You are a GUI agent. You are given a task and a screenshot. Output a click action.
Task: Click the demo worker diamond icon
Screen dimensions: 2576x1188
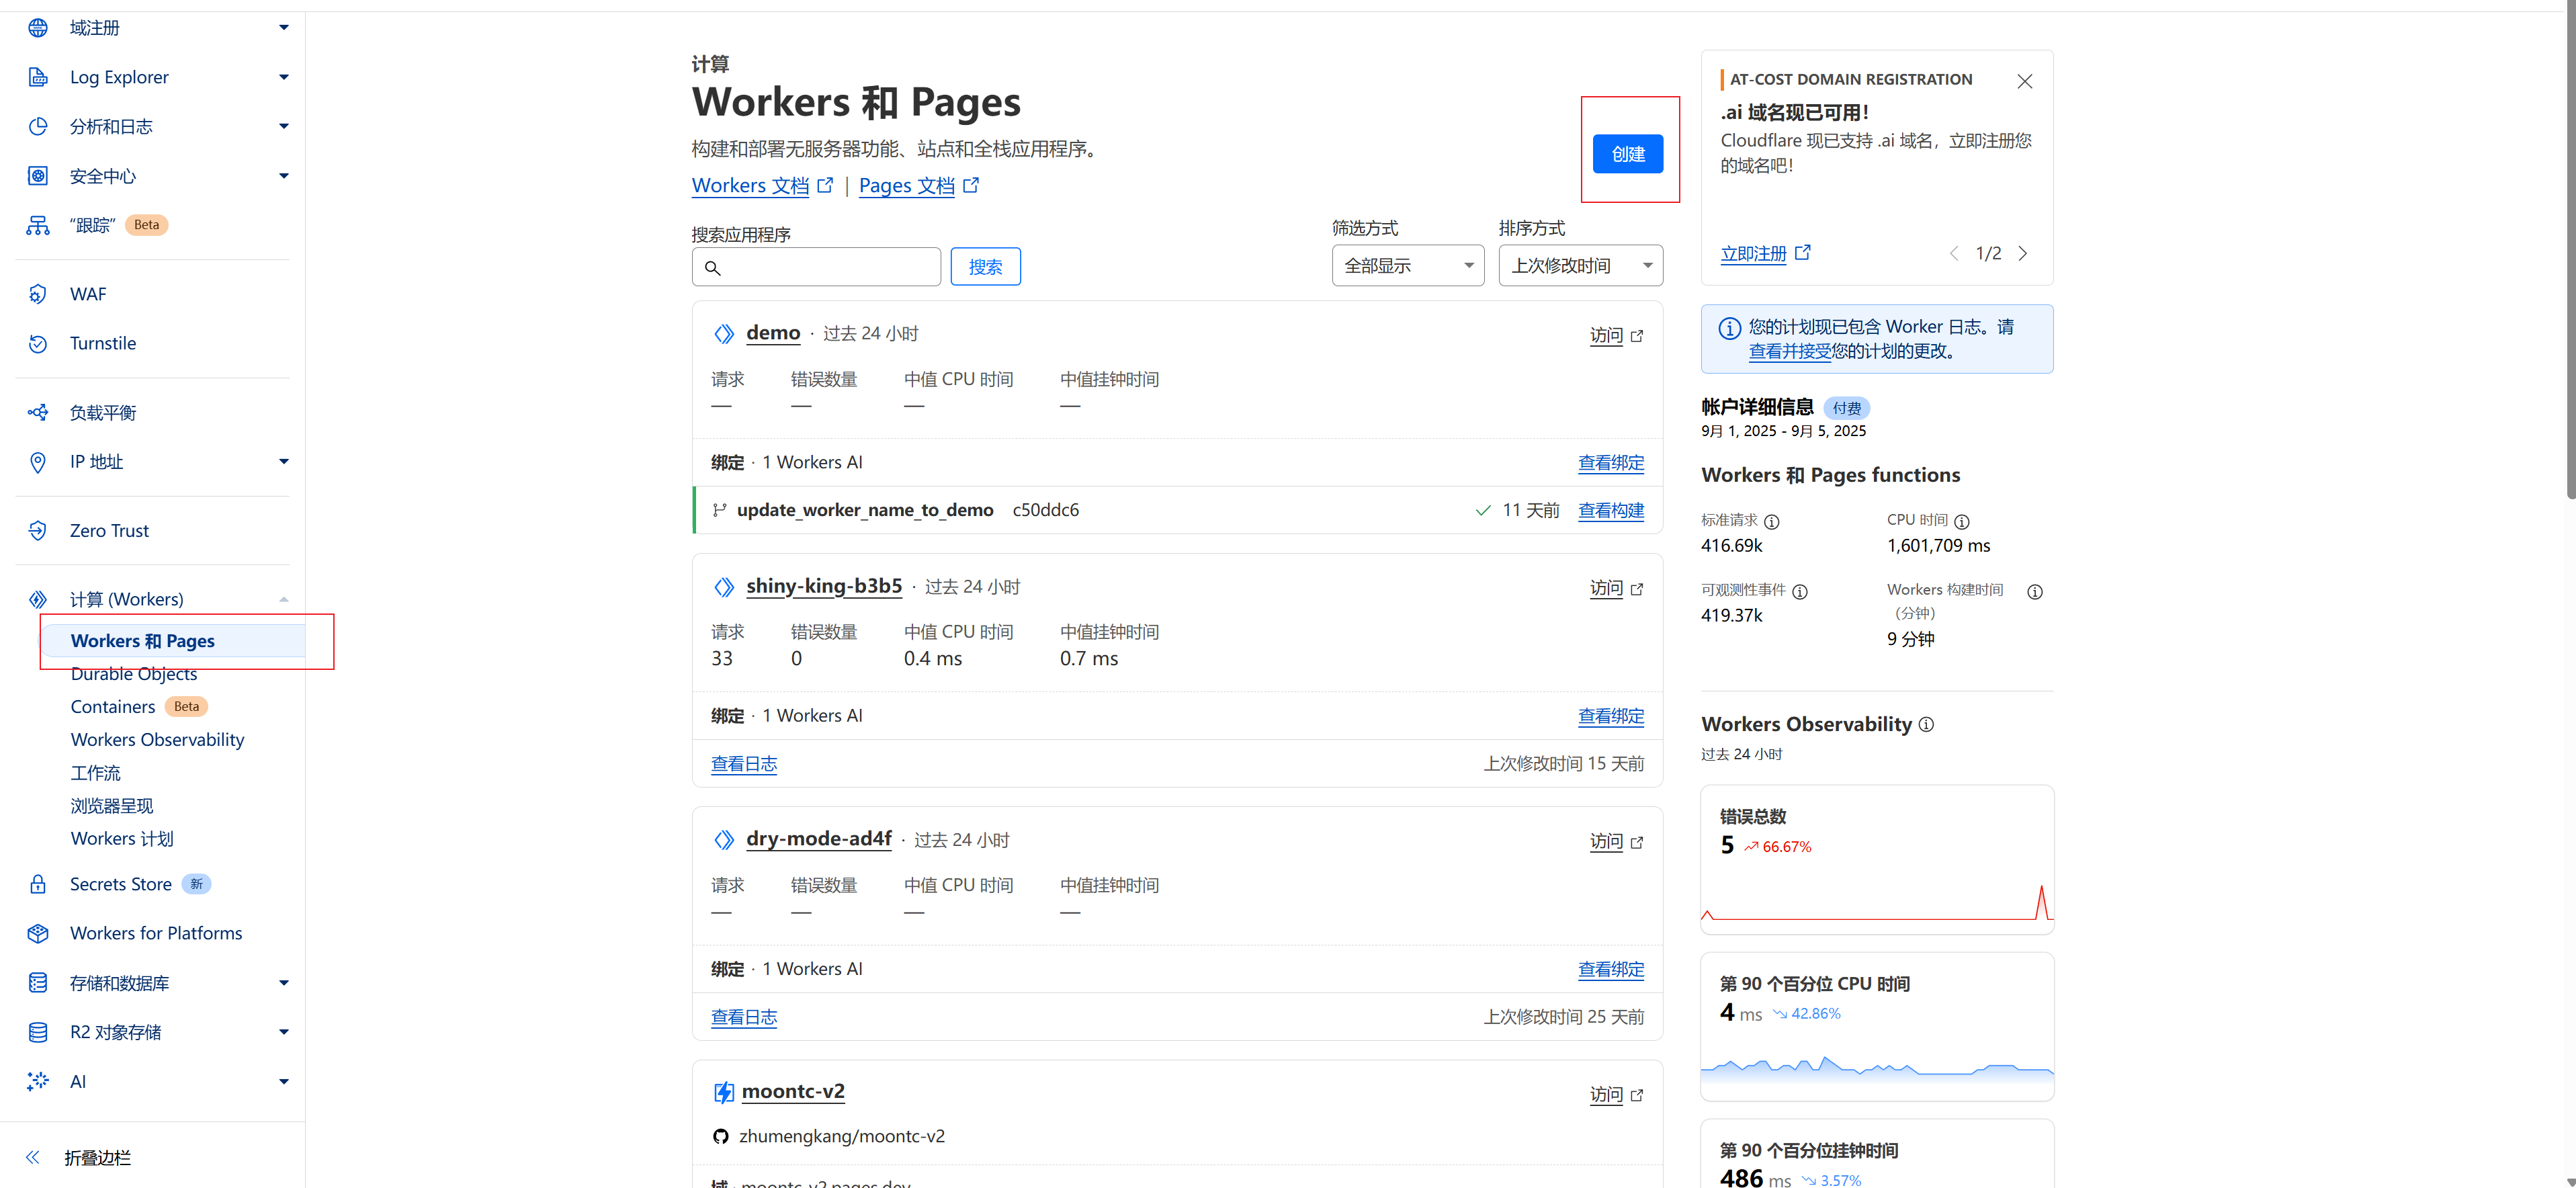[724, 333]
